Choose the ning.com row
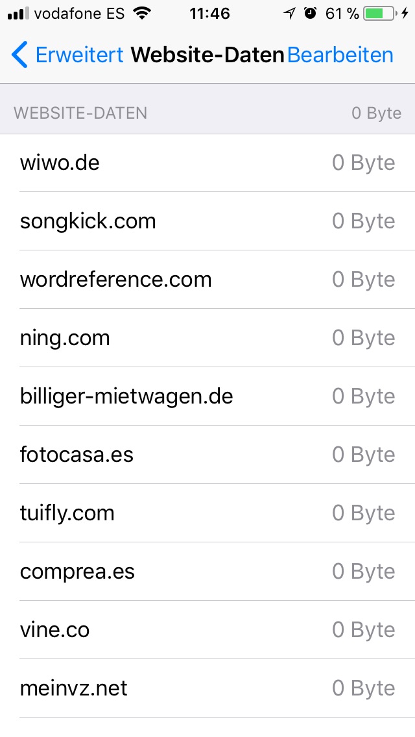The image size is (415, 737). (x=207, y=338)
